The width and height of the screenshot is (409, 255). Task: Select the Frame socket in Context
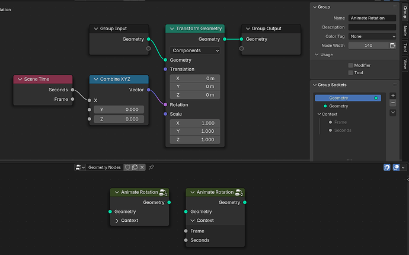click(x=340, y=122)
